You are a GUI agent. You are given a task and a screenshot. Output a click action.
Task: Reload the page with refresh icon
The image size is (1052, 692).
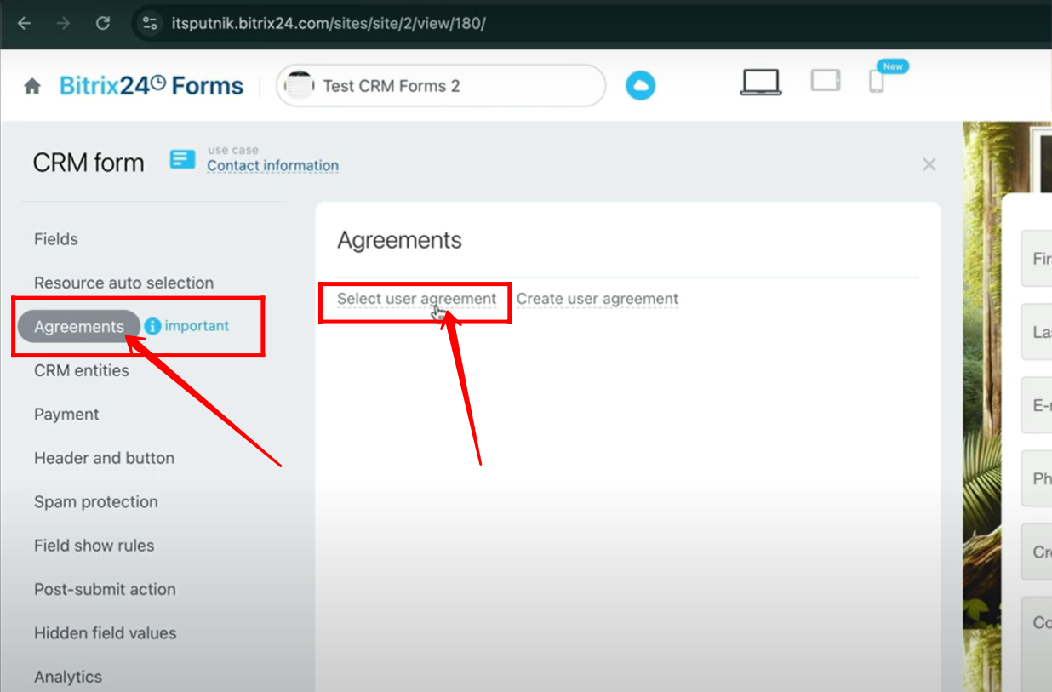102,23
